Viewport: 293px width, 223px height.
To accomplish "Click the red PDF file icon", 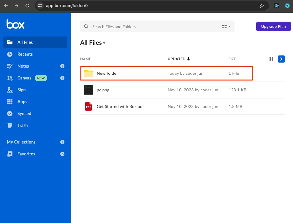I will pyautogui.click(x=88, y=106).
